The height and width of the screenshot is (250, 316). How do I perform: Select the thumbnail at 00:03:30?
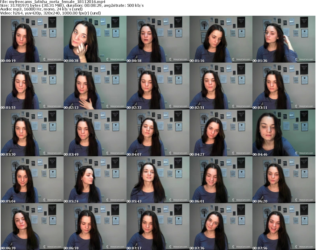point(32,133)
